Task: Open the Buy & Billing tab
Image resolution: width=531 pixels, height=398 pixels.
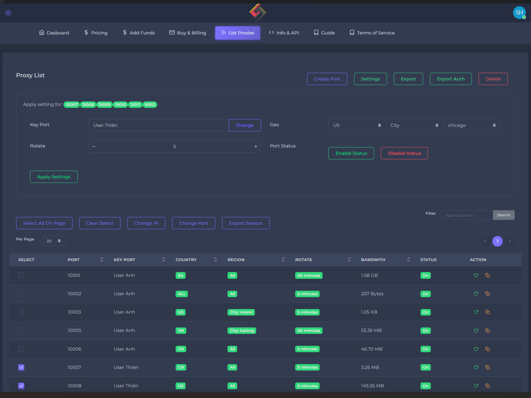Action: pos(188,33)
